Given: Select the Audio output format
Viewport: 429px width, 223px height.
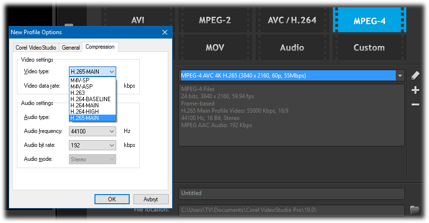Looking at the screenshot, I should pos(292,48).
